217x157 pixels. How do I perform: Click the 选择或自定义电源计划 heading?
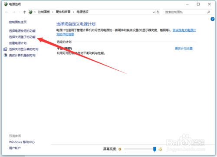76,24
